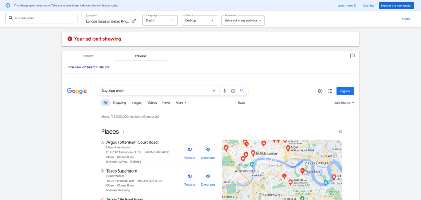Clear the search text with X icon

214,91
